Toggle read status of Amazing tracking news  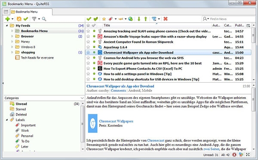click(x=94, y=31)
